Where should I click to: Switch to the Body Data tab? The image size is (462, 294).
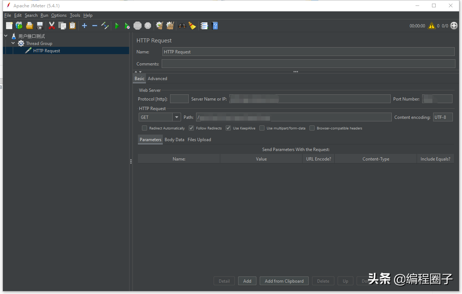click(174, 140)
